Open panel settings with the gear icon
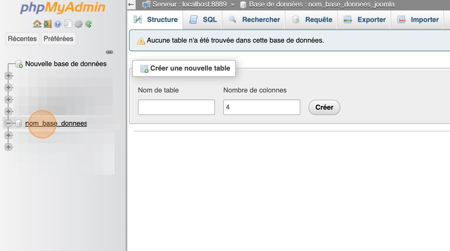450x251 pixels. 78,24
